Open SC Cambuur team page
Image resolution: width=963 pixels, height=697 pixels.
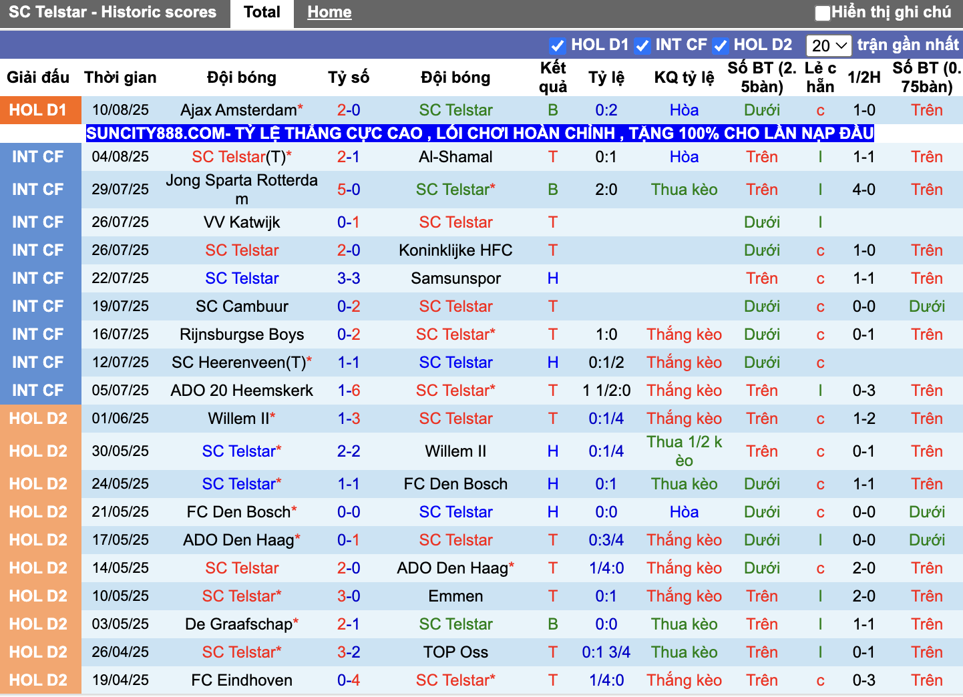(x=242, y=306)
